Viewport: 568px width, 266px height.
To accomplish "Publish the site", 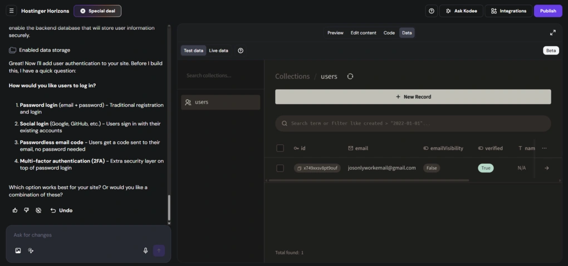I will coord(548,11).
